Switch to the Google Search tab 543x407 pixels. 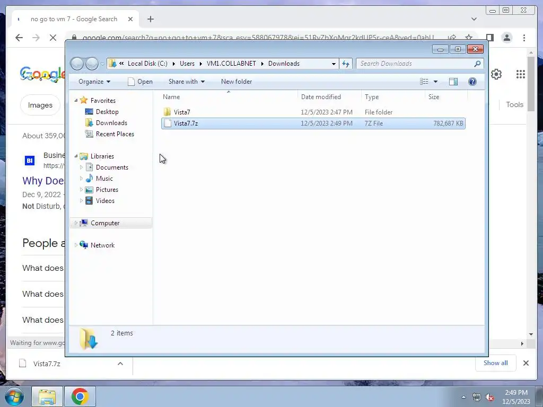click(x=74, y=19)
